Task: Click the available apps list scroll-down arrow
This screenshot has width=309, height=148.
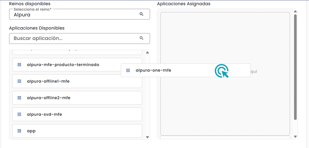Action: click(x=147, y=137)
